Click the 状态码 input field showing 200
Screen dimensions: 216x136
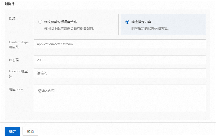120,60
